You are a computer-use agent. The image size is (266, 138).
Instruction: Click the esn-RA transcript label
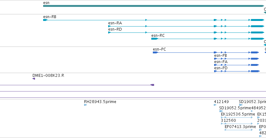pos(115,23)
